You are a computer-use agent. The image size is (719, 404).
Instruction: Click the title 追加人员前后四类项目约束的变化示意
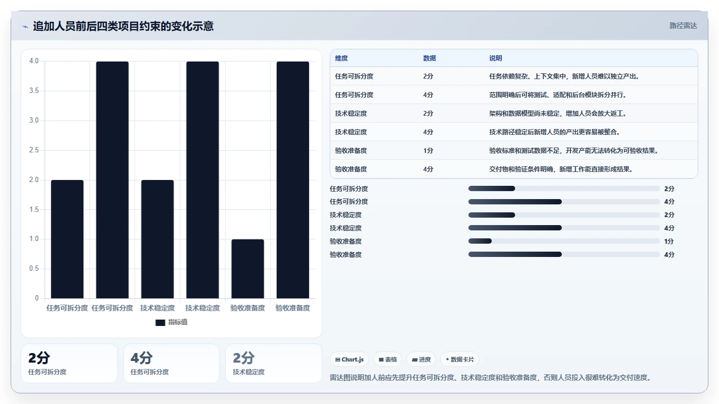point(123,26)
